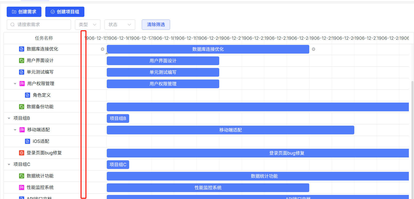Select the 用户界面设计 task name
Screen dimensions: 414x199
tap(40, 61)
